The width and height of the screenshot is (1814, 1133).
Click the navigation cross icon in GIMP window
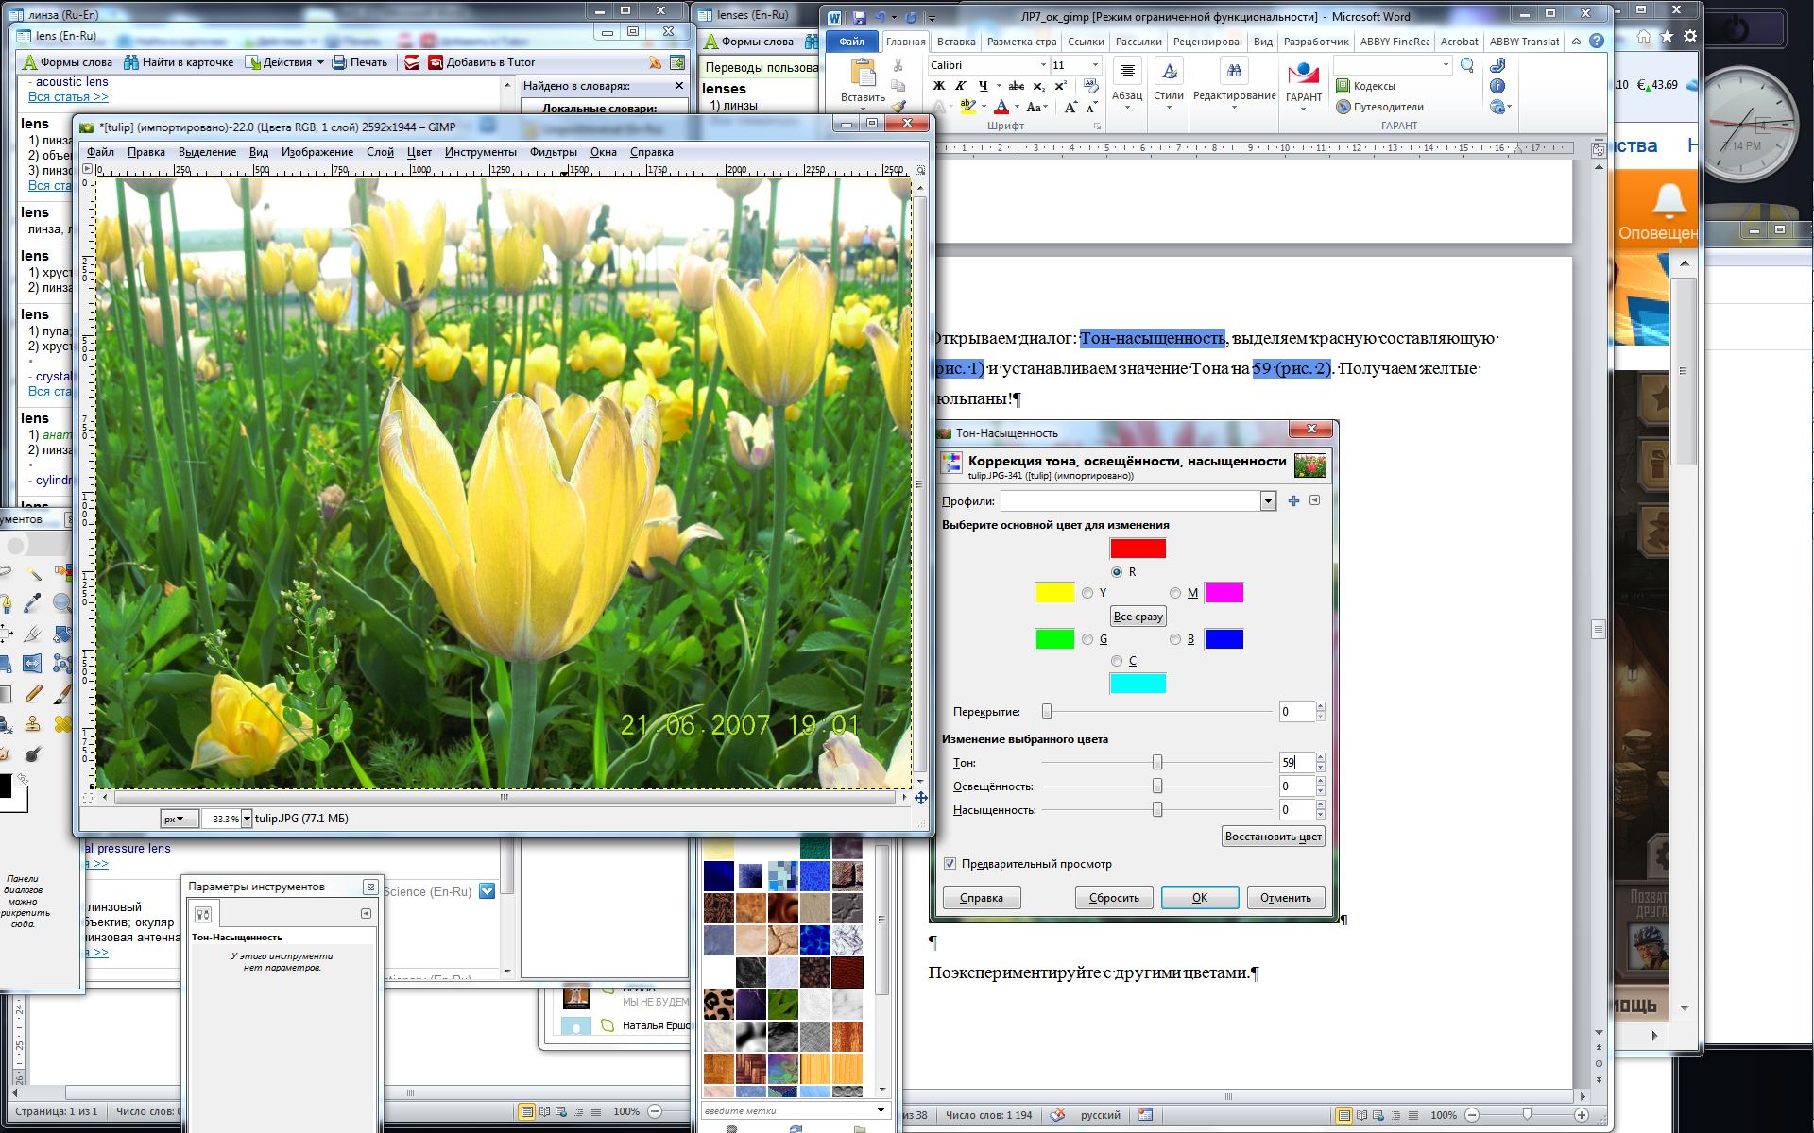921,798
